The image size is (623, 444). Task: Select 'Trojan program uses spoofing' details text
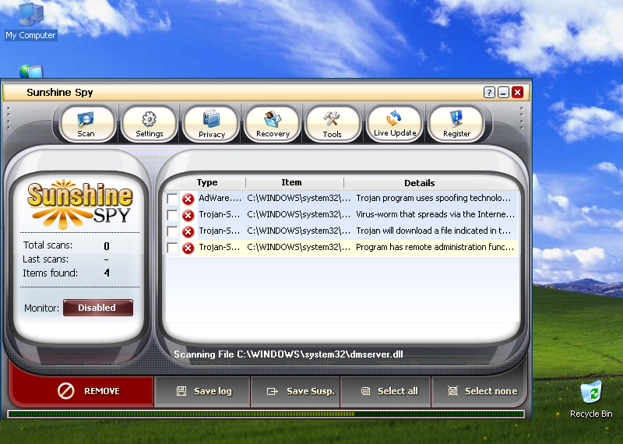[433, 198]
